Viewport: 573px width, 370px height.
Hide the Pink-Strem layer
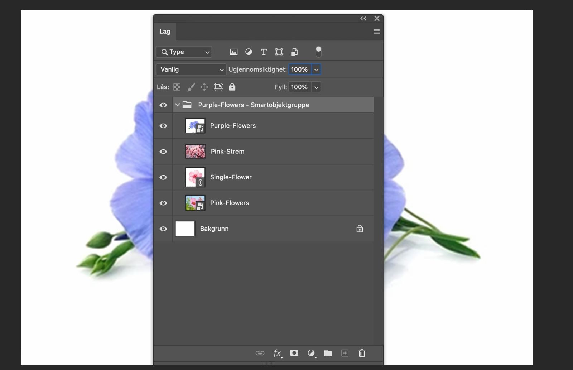click(163, 152)
